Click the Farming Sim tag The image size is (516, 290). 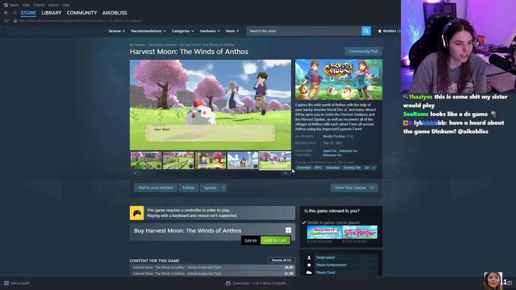(352, 168)
